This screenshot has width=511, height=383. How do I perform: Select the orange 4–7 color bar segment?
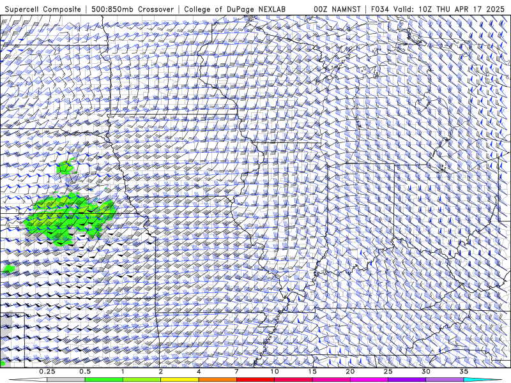tap(217, 380)
